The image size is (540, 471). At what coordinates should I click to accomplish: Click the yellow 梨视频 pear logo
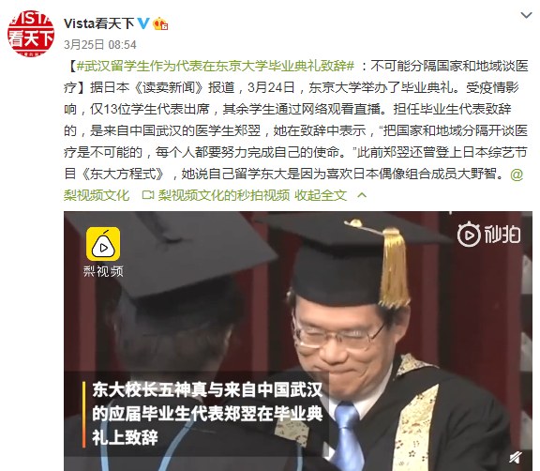103,244
